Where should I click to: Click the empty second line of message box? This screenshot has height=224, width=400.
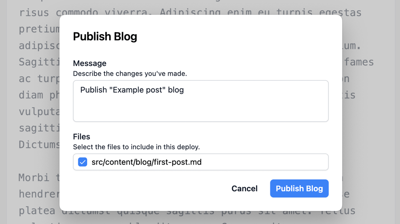pyautogui.click(x=200, y=104)
